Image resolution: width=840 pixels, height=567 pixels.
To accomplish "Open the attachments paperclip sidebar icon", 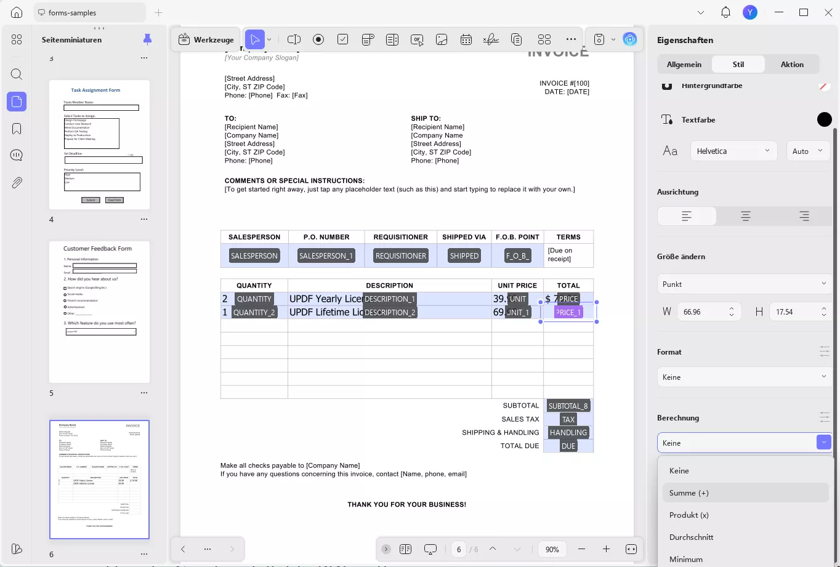I will (17, 182).
